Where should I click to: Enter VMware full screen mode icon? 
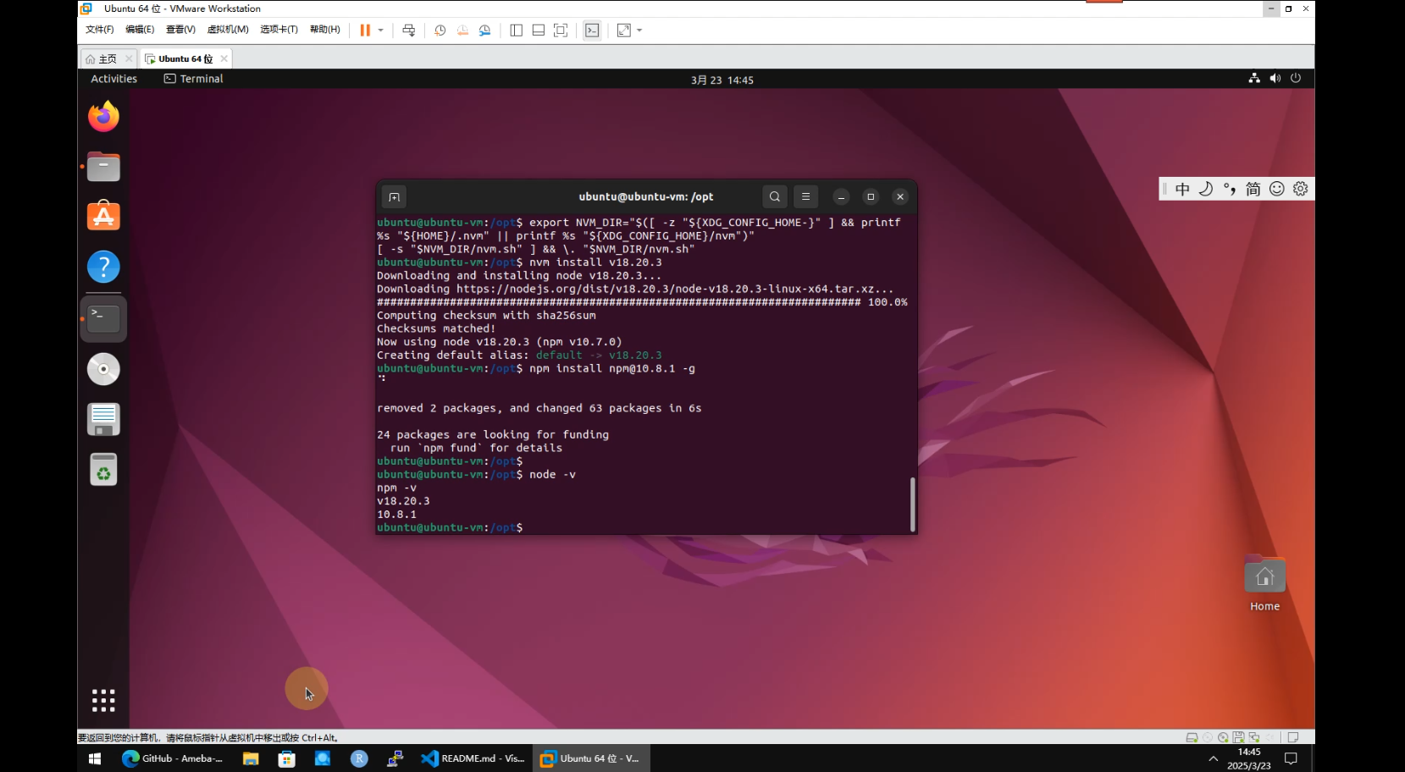[x=561, y=30]
